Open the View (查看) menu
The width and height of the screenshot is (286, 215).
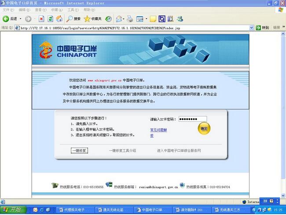click(x=40, y=10)
